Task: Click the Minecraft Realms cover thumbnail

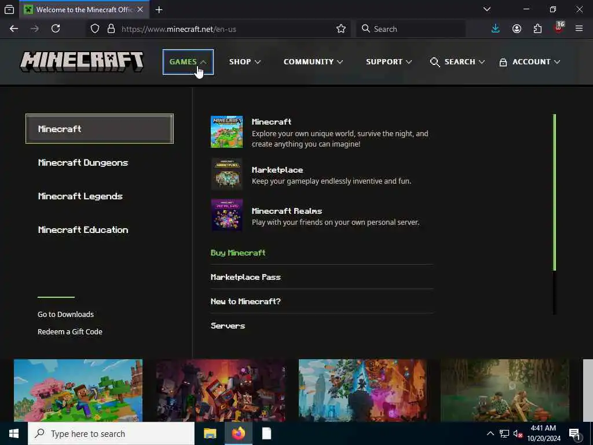Action: (226, 215)
